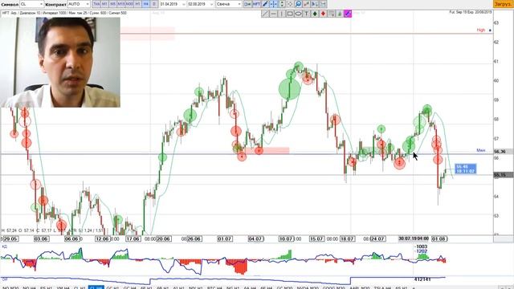Click the vertical scale arrows icon

coord(282,4)
